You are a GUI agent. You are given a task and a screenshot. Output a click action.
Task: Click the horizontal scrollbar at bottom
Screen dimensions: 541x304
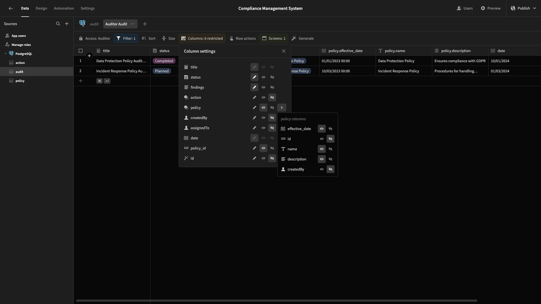(x=276, y=301)
